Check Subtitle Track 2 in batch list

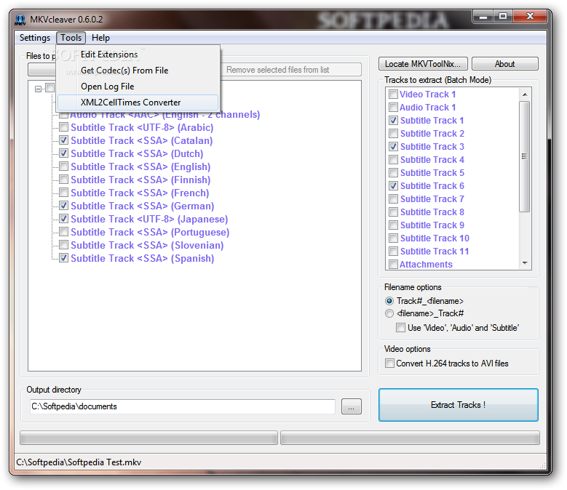pos(394,133)
